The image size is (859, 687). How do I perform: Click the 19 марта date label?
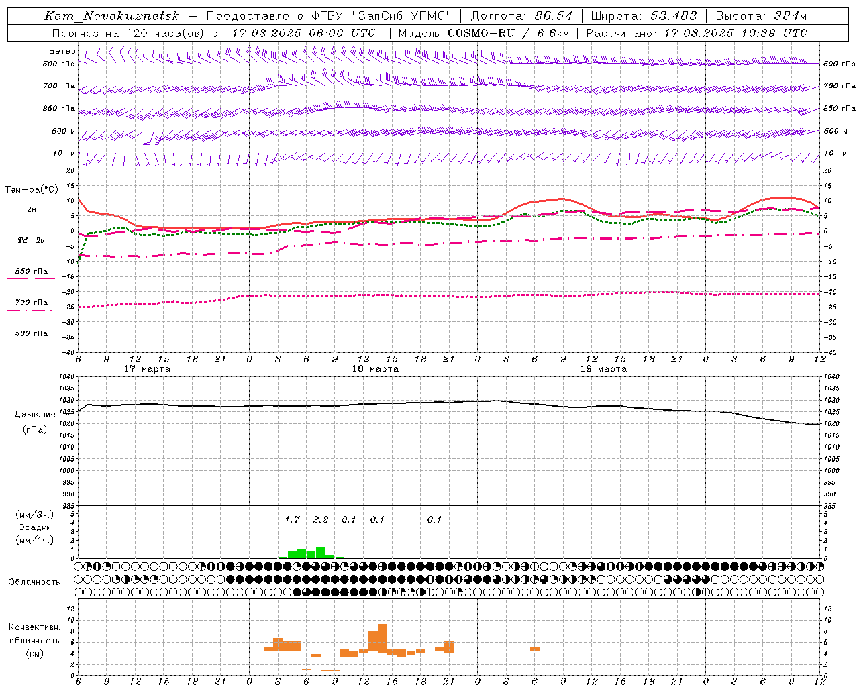click(x=603, y=368)
